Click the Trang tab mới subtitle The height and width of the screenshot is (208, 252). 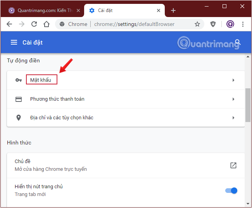(30, 194)
